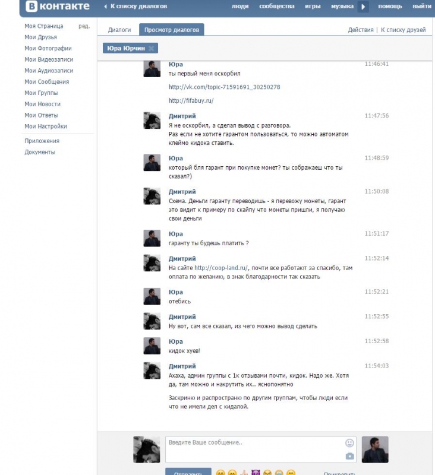The image size is (435, 475).
Task: Open the coop-land.ru link
Action: (221, 268)
